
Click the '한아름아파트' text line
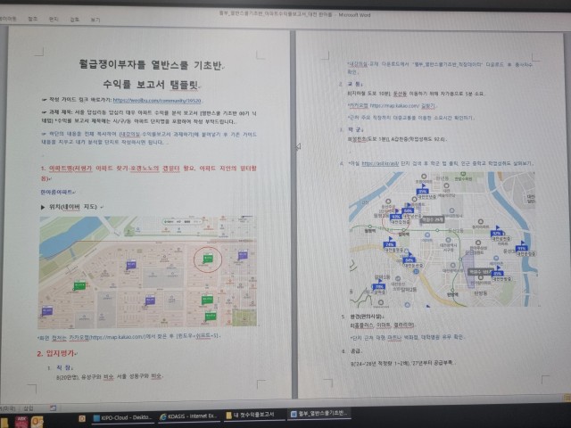(x=57, y=192)
